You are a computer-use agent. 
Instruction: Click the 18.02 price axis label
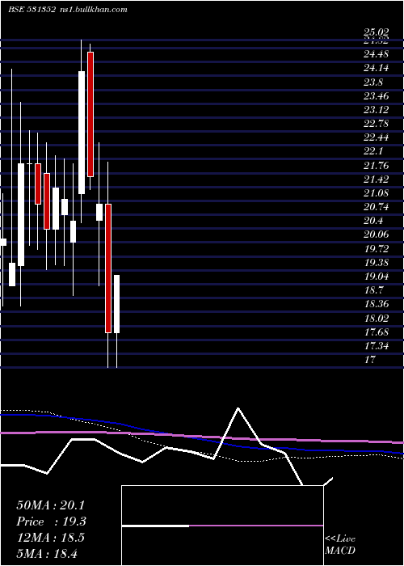point(377,319)
